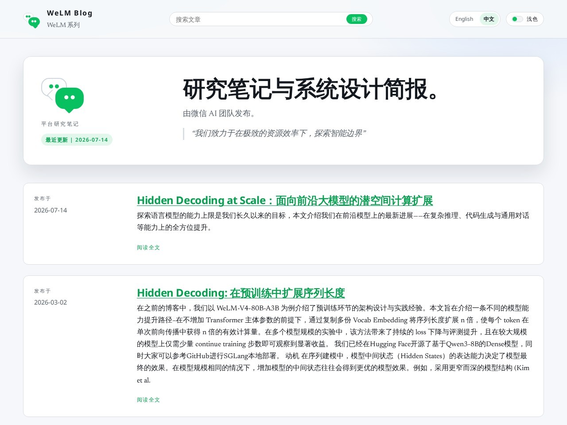
Task: Open the Hidden Decoding 在预训练中扩展序列长度 article
Action: point(241,293)
